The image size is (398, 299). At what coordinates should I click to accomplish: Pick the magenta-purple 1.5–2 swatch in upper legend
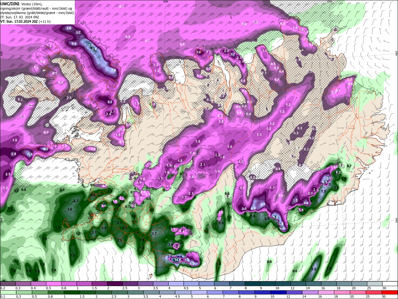click(99, 284)
